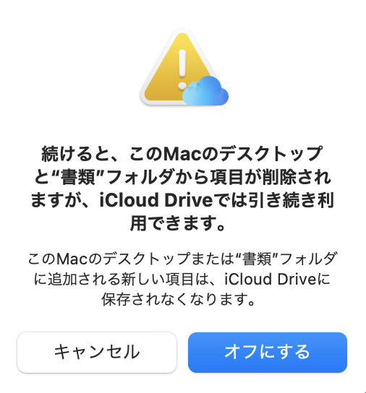Click the body line starting に追加される新しい項目
Image resolution: width=366 pixels, height=393 pixels.
point(182,279)
